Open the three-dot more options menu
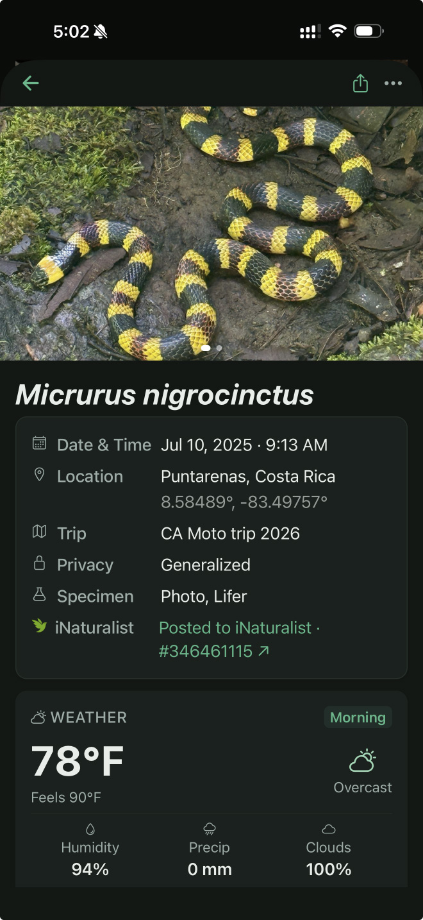This screenshot has height=920, width=423. coord(393,83)
